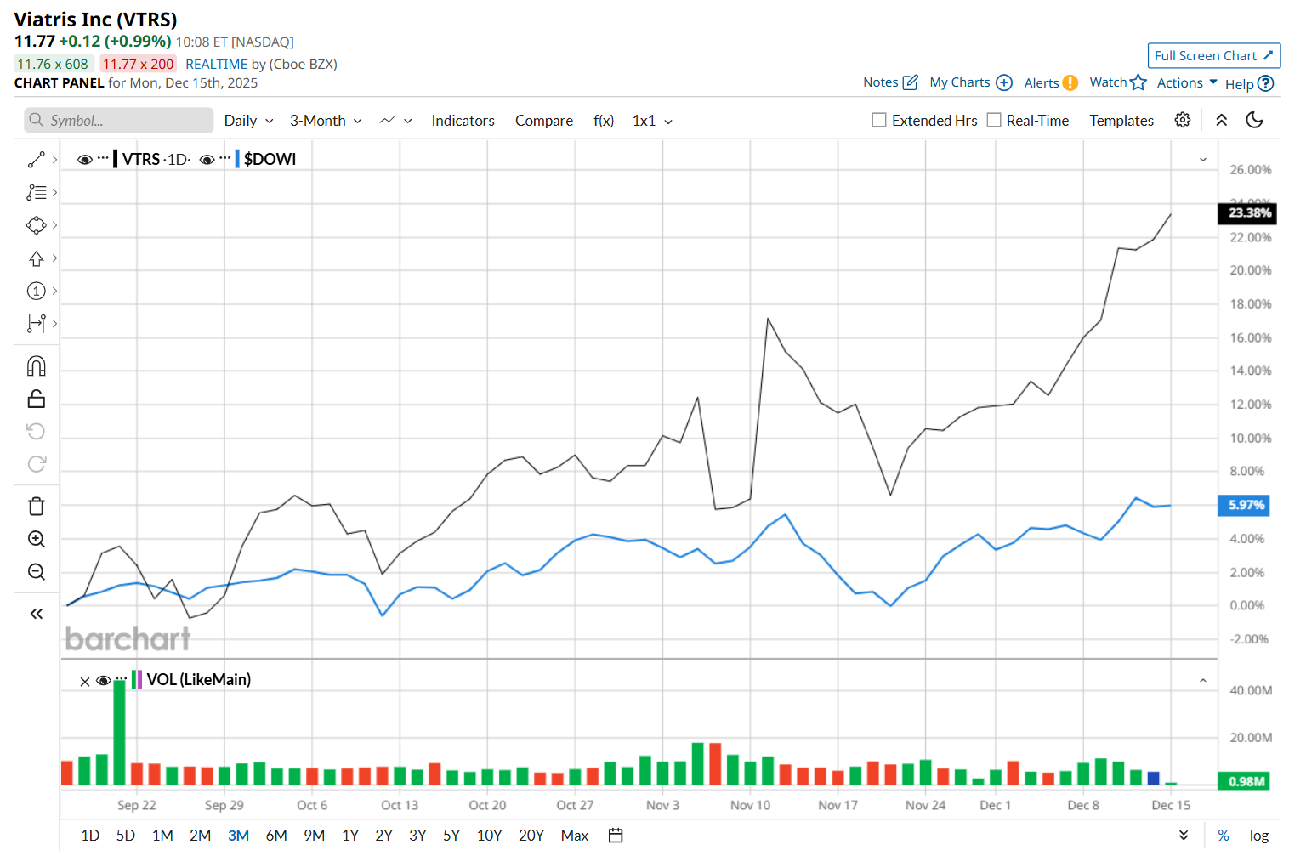Select the 6M time range

click(276, 836)
